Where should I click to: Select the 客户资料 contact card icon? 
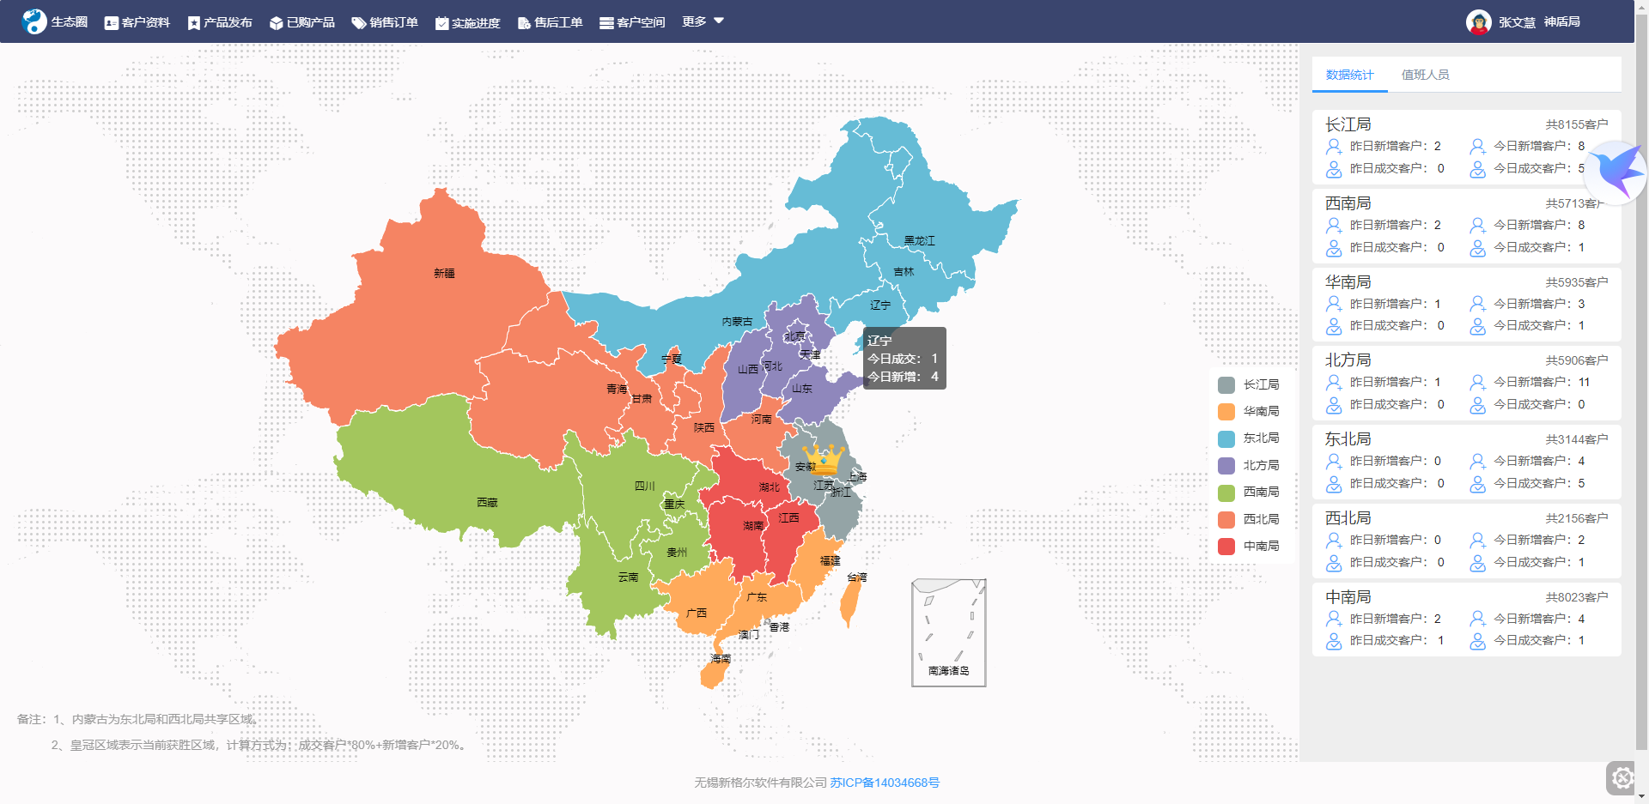[x=111, y=22]
